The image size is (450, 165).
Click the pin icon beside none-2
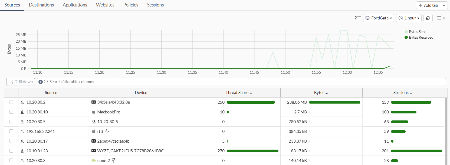point(114,160)
